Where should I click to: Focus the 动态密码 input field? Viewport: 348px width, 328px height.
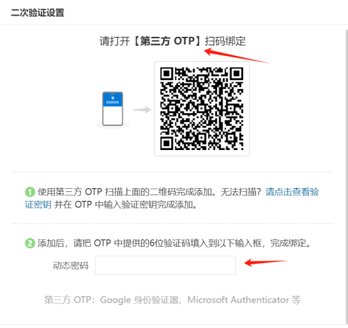[x=165, y=265]
